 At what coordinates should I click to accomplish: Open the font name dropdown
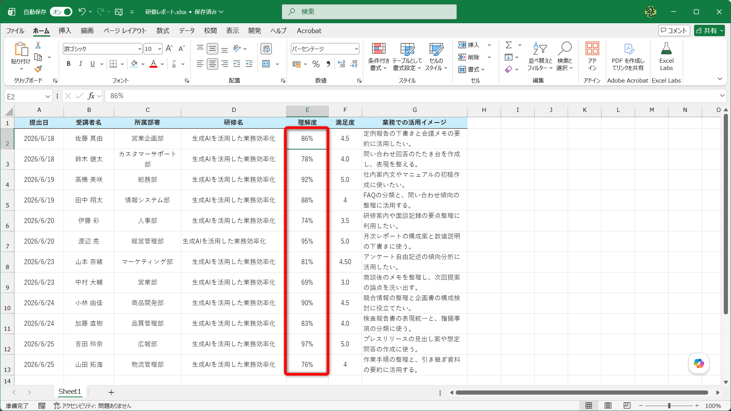[x=140, y=49]
